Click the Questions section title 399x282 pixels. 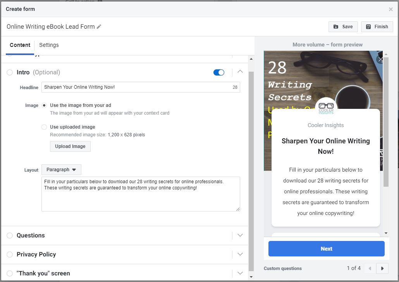point(31,236)
